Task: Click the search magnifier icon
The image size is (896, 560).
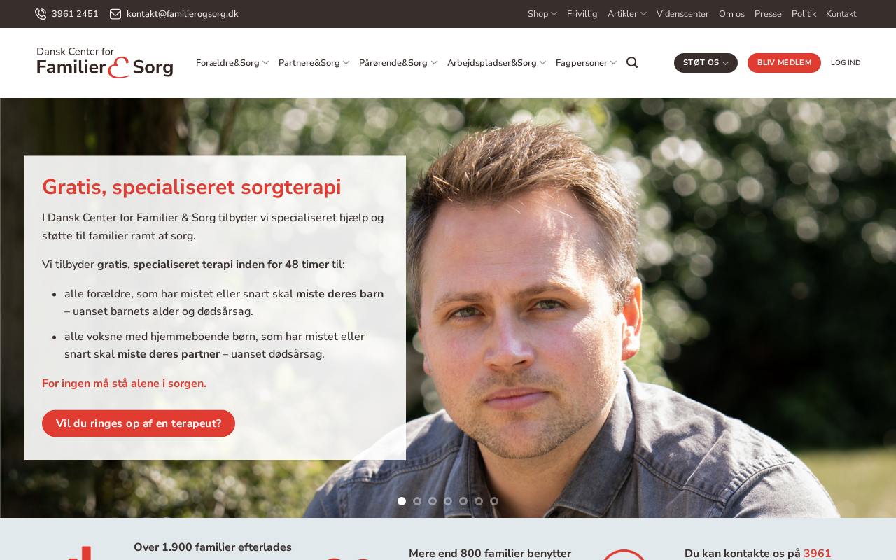Action: click(x=632, y=63)
